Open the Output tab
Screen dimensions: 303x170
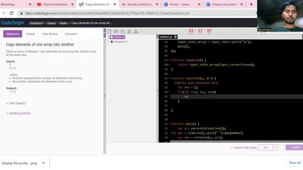tap(30, 34)
